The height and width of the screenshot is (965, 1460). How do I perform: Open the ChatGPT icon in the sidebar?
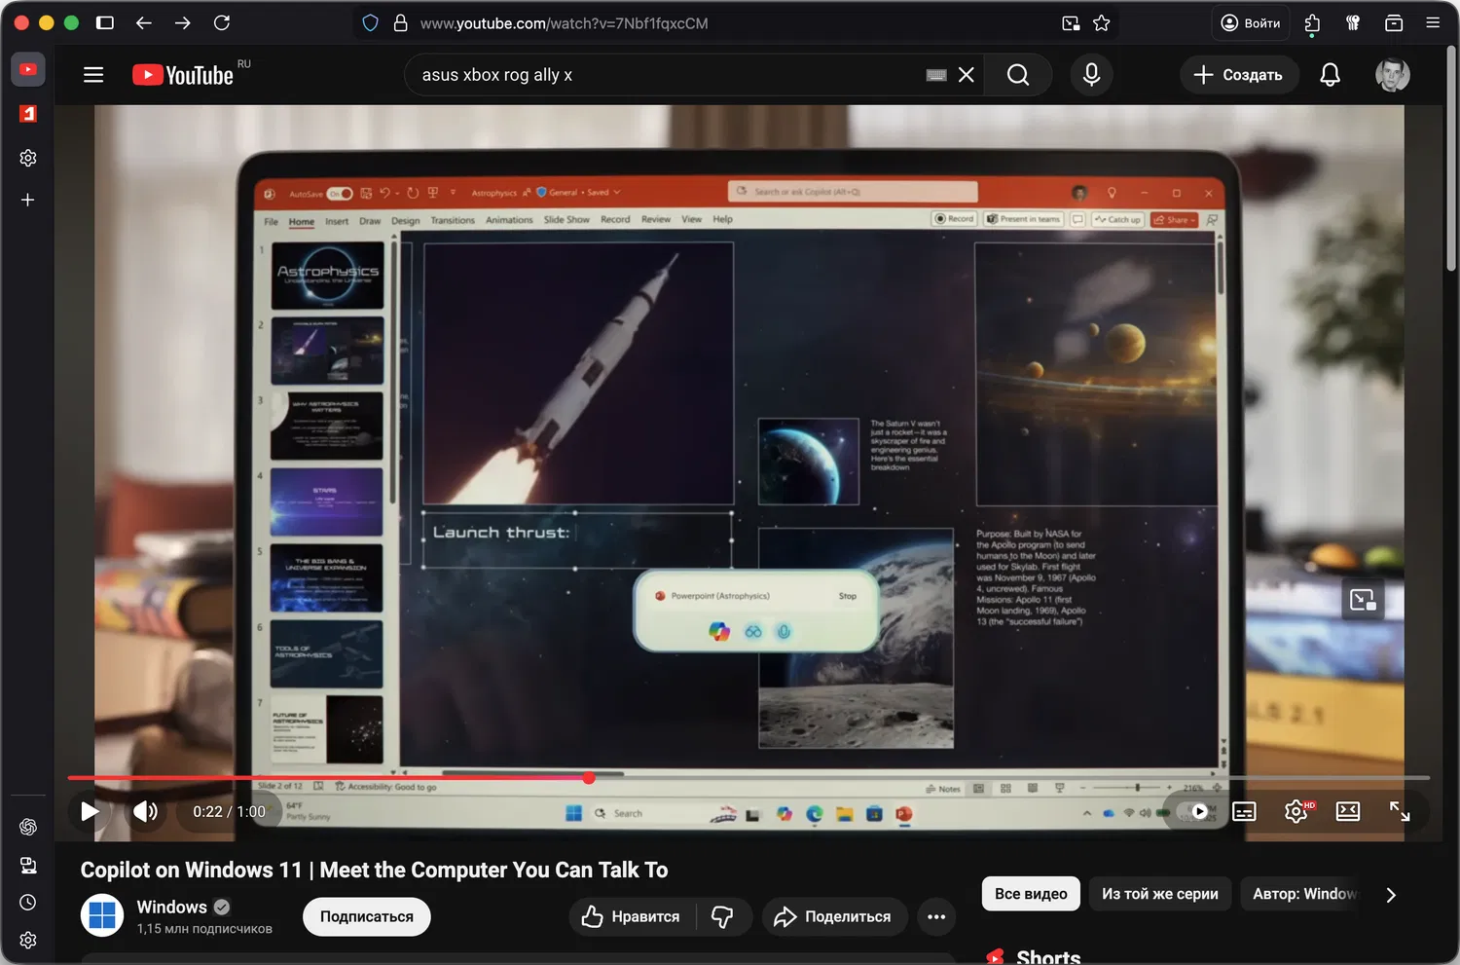pos(28,827)
